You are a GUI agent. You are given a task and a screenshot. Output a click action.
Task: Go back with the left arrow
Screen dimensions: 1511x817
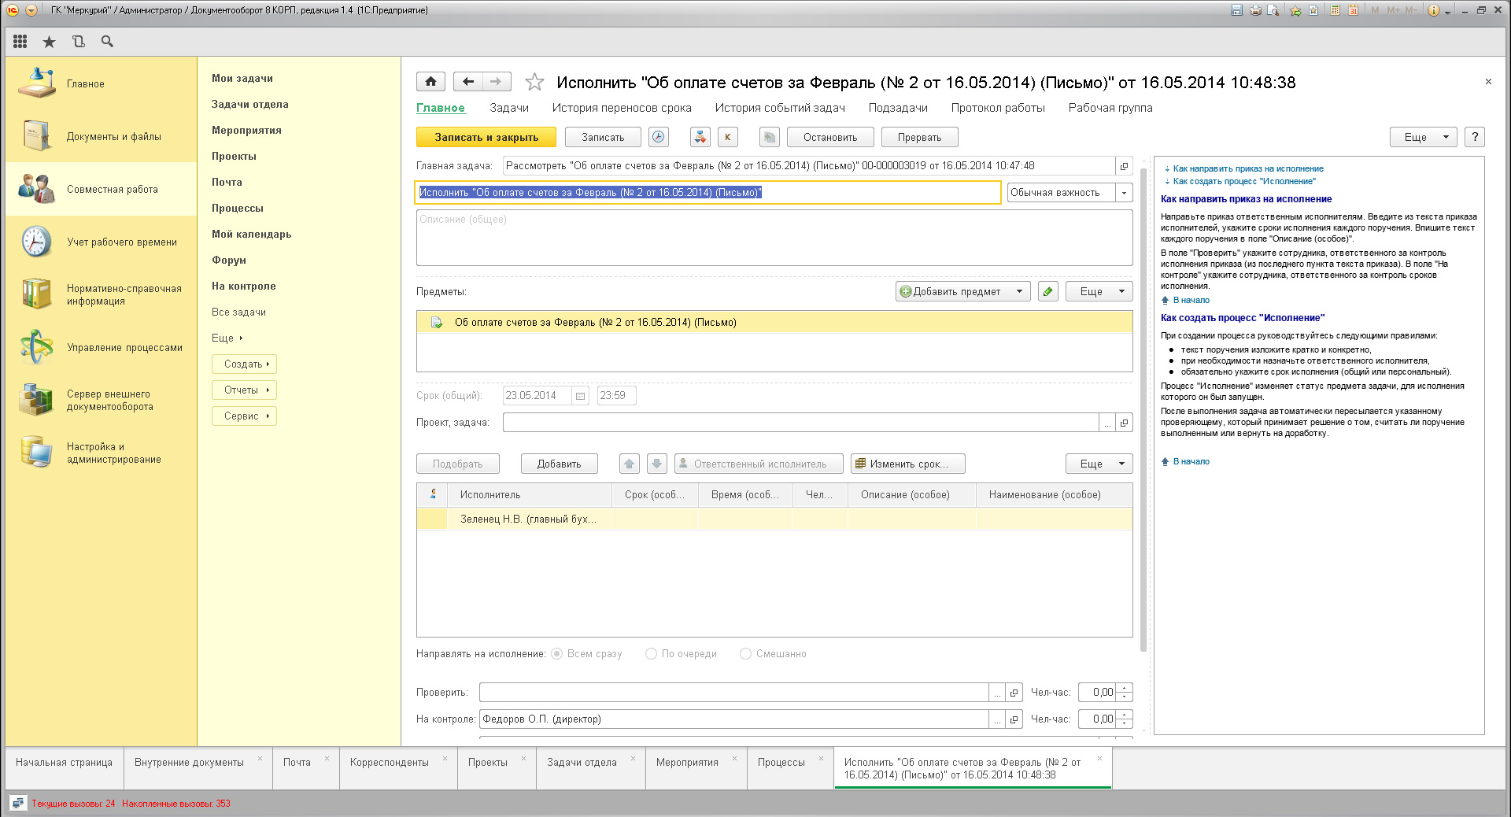[468, 81]
